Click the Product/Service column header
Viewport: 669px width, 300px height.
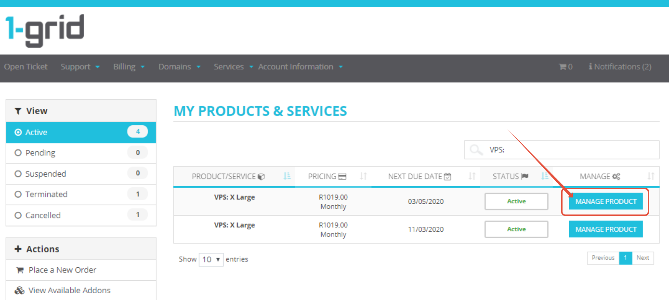pos(235,177)
